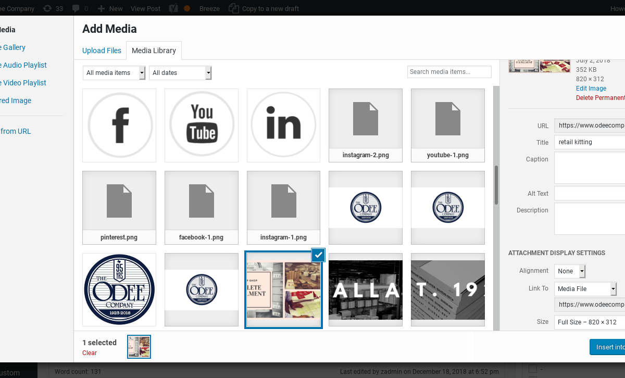Click the updates icon showing 33

48,8
